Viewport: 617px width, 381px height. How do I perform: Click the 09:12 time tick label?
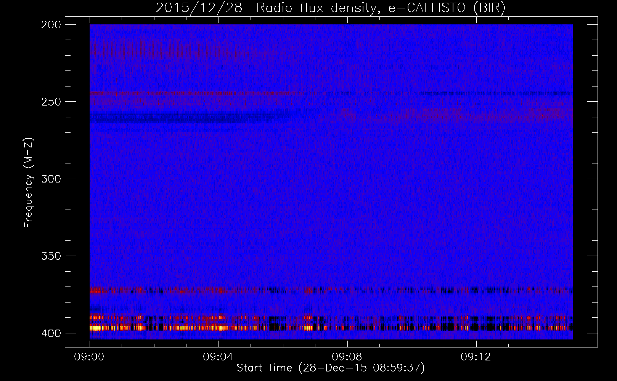476,357
